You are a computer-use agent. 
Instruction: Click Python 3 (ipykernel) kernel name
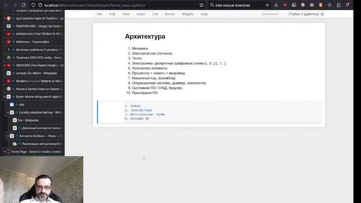click(305, 14)
